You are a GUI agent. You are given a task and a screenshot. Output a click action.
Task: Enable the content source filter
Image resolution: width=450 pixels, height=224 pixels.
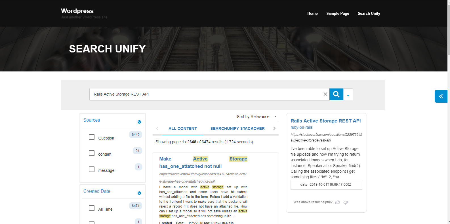click(92, 153)
